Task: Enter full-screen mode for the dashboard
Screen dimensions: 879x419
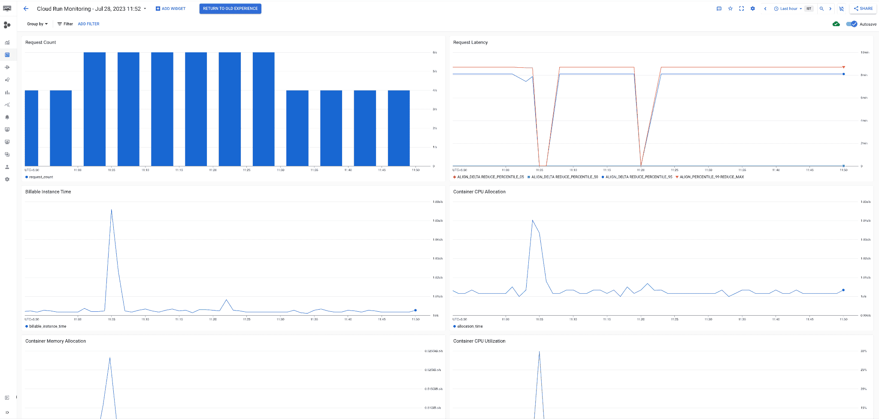Action: (741, 8)
